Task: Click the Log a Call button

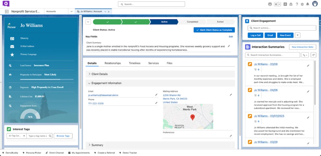Action: pos(255,35)
